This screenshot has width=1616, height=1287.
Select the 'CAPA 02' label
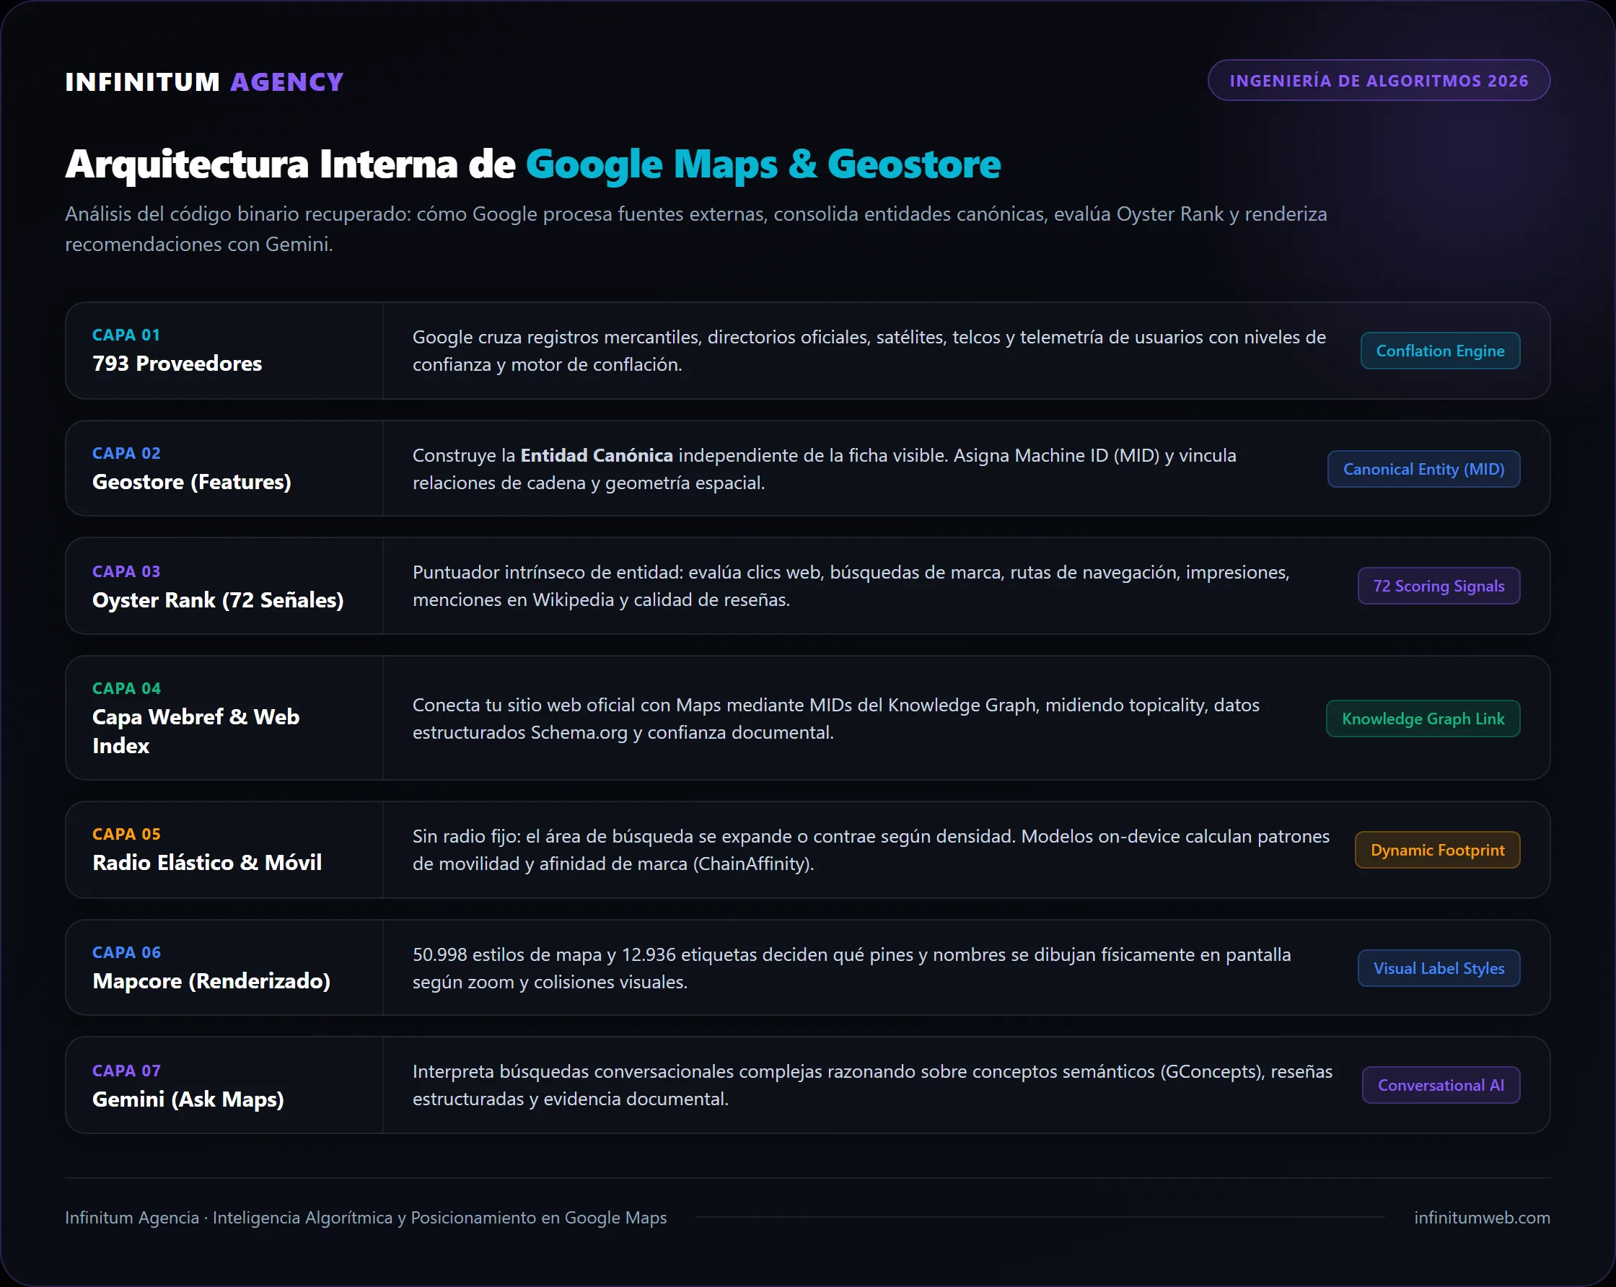coord(126,454)
